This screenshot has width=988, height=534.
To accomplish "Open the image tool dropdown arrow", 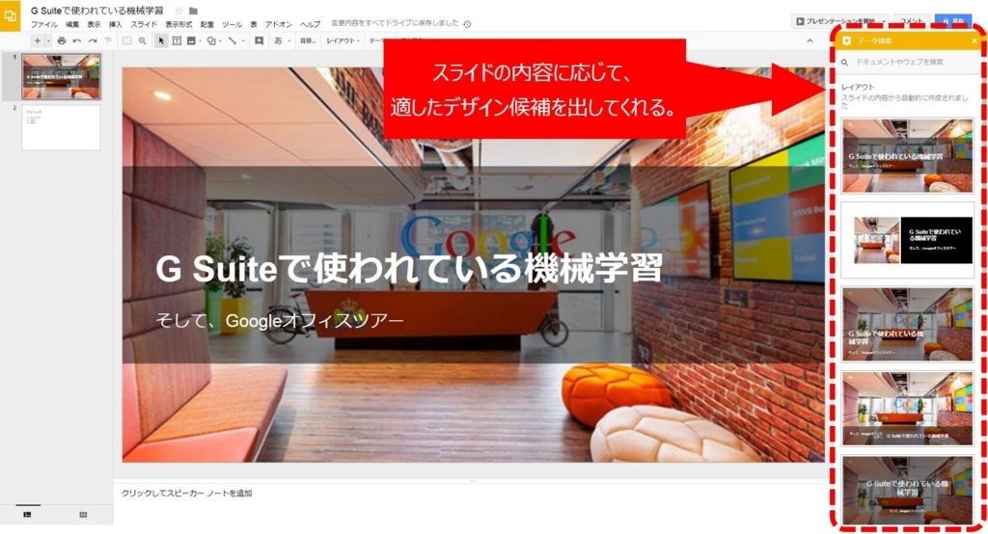I will click(x=200, y=40).
